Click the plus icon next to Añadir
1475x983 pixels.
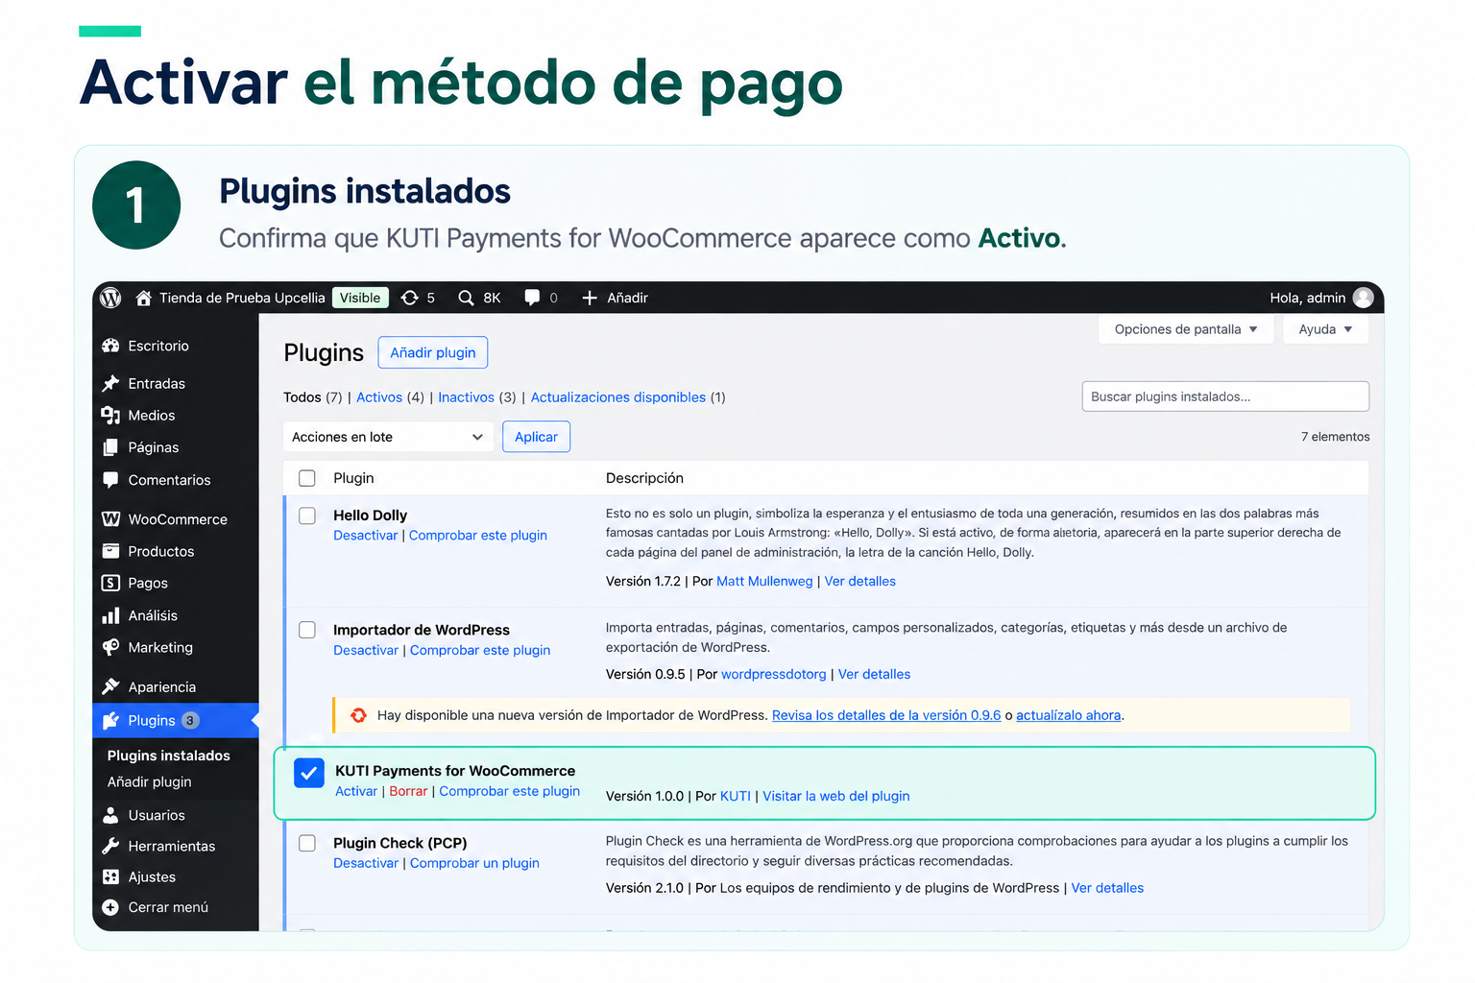[x=590, y=298]
